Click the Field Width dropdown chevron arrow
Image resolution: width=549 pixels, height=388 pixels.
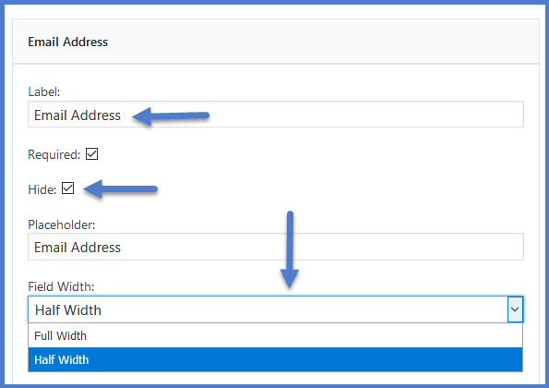(515, 309)
